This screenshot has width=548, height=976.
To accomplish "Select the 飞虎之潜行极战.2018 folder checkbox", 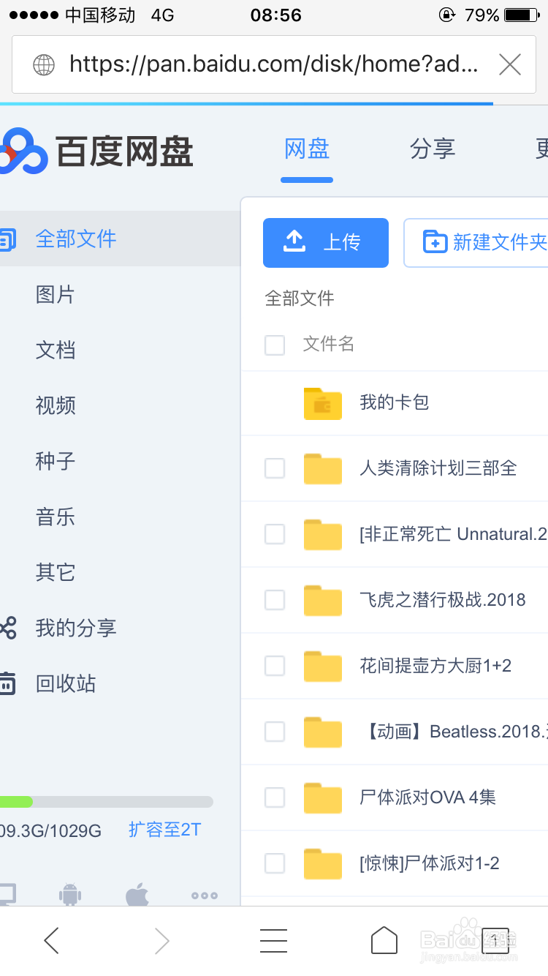I will pos(275,600).
